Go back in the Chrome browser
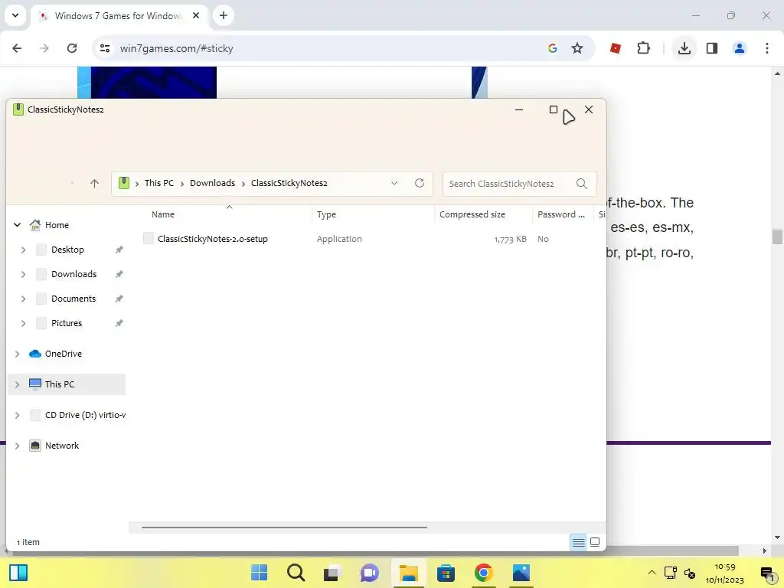This screenshot has height=588, width=784. (x=17, y=48)
